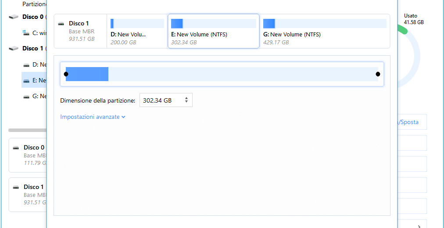Grab the right resize handle dot
Viewport: 444px width, 228px height.
pyautogui.click(x=378, y=74)
